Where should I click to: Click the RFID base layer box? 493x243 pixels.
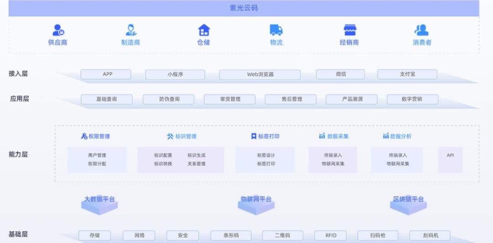click(x=331, y=235)
